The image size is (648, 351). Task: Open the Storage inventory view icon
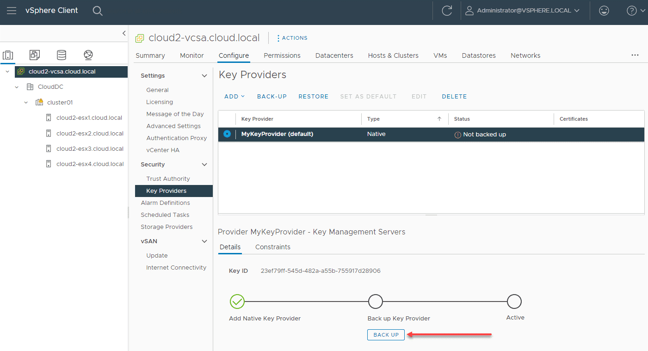point(61,55)
